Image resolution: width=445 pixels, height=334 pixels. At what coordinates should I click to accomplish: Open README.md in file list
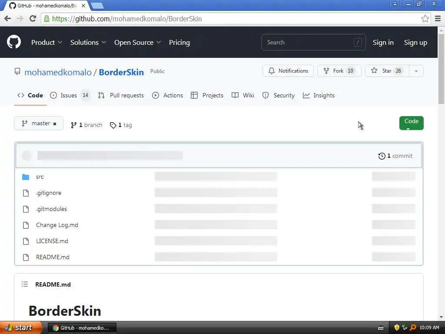point(53,257)
